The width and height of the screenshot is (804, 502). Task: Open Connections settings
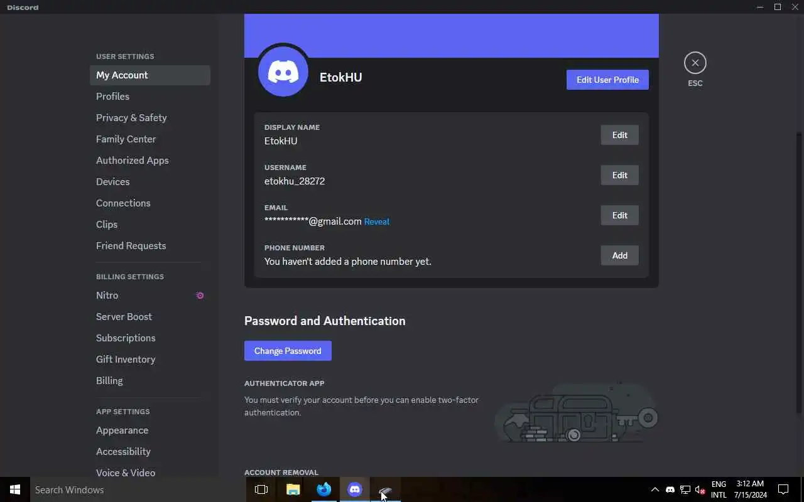coord(150,203)
